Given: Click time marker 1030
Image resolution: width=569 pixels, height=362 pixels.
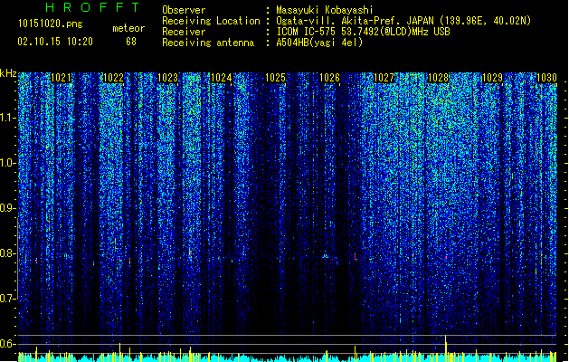Looking at the screenshot, I should (546, 78).
